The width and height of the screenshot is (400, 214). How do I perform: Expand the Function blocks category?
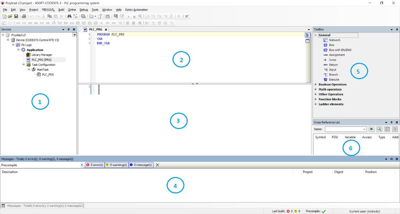tap(316, 99)
